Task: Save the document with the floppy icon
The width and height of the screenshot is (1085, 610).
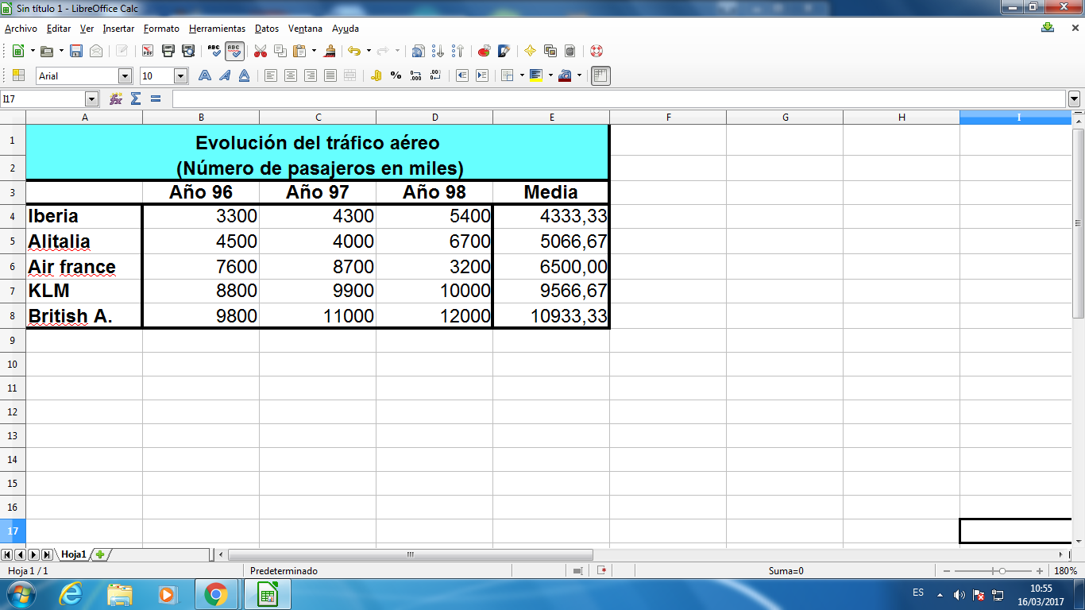Action: click(76, 51)
